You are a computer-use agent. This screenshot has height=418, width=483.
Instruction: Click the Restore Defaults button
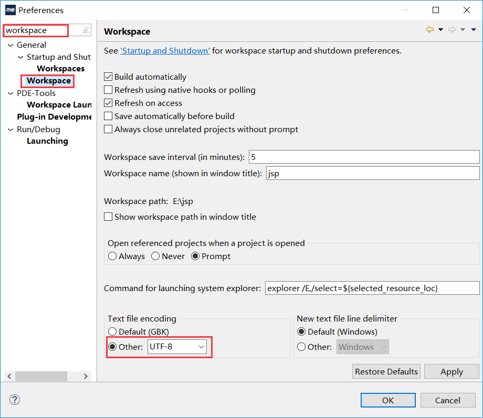point(386,371)
